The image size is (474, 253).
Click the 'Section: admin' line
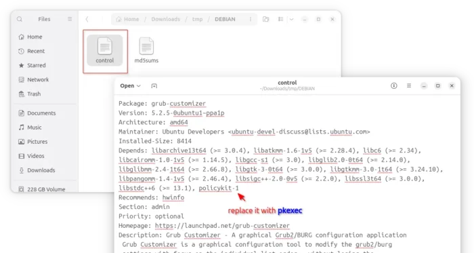tap(144, 207)
